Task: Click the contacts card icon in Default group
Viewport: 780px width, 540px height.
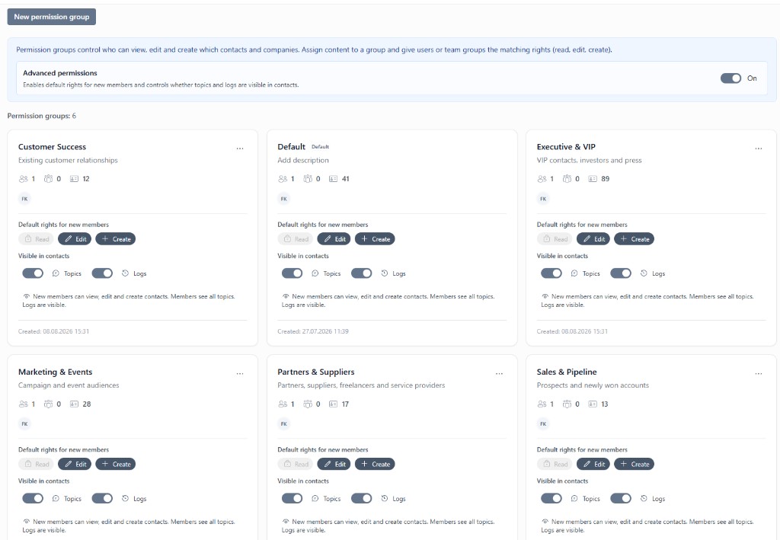Action: tap(334, 178)
